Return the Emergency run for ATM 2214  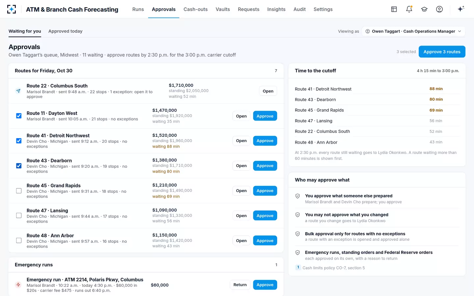(240, 285)
